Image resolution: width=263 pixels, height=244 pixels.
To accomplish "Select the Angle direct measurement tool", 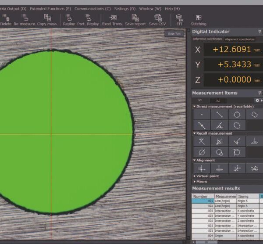I will coord(219,126).
